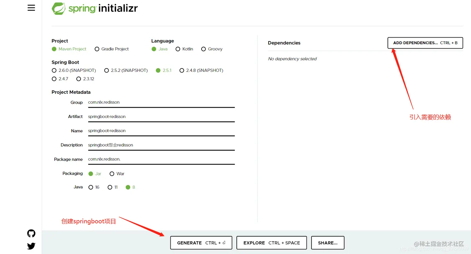
Task: Open the Twitter icon link
Action: 31,246
